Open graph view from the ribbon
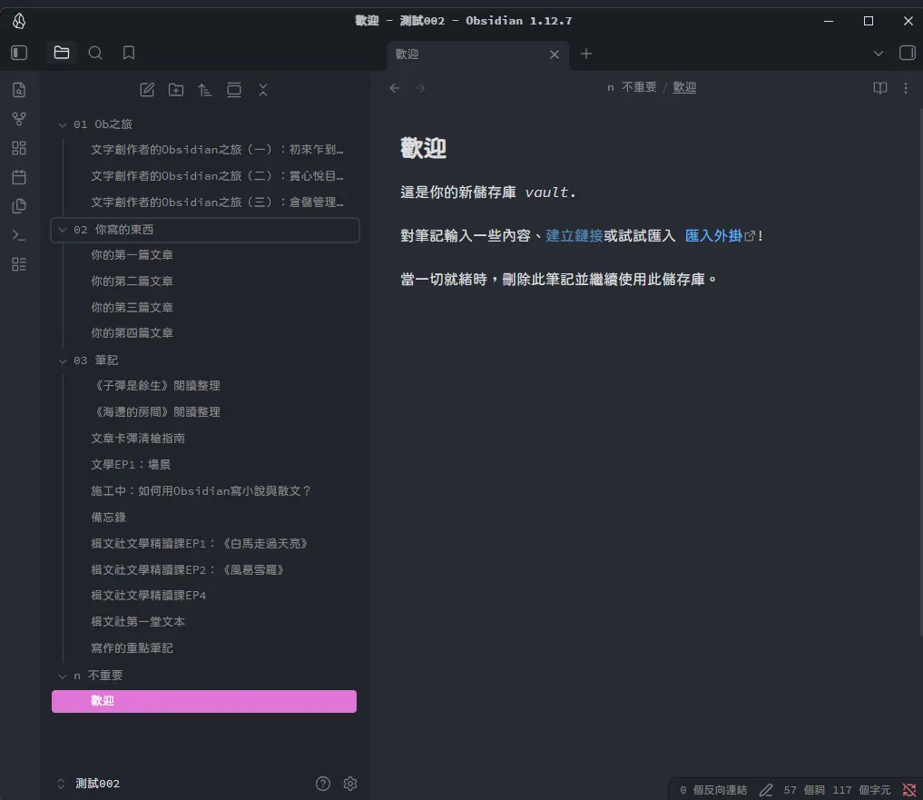Image resolution: width=923 pixels, height=800 pixels. click(x=19, y=119)
